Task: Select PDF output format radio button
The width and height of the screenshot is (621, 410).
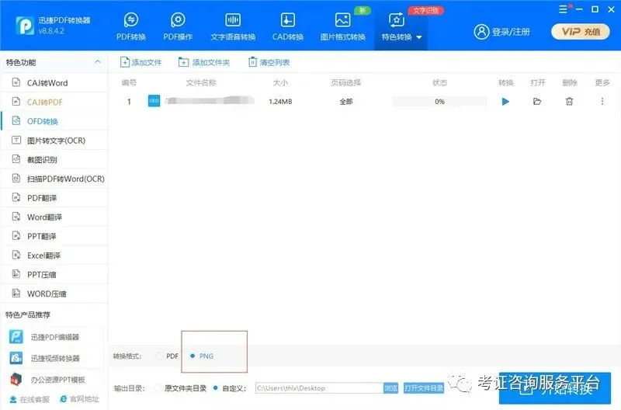Action: (x=159, y=356)
